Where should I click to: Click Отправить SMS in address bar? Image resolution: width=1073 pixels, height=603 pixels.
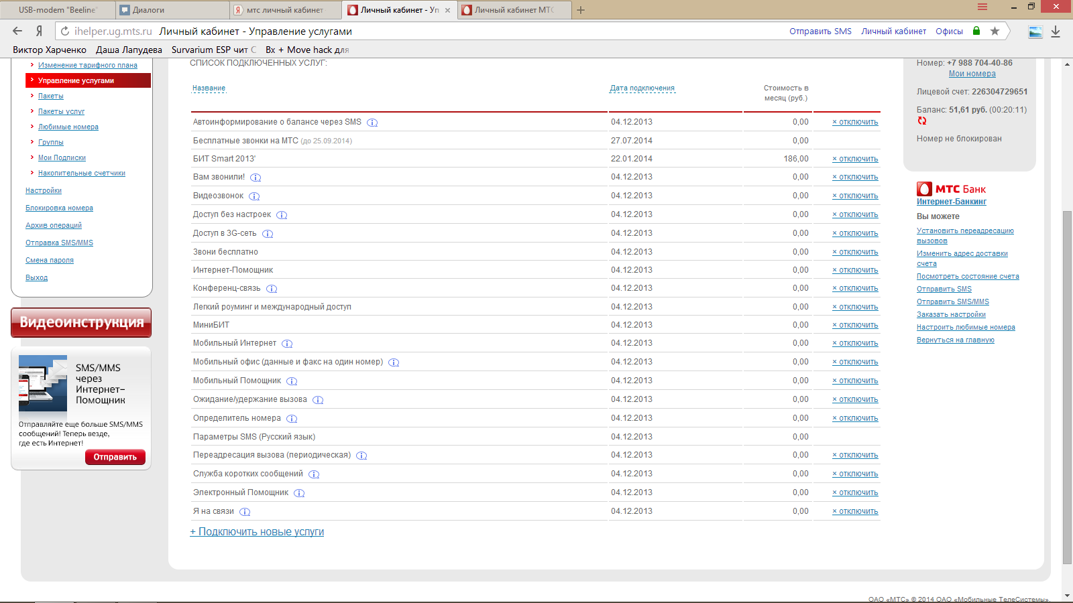click(x=820, y=31)
